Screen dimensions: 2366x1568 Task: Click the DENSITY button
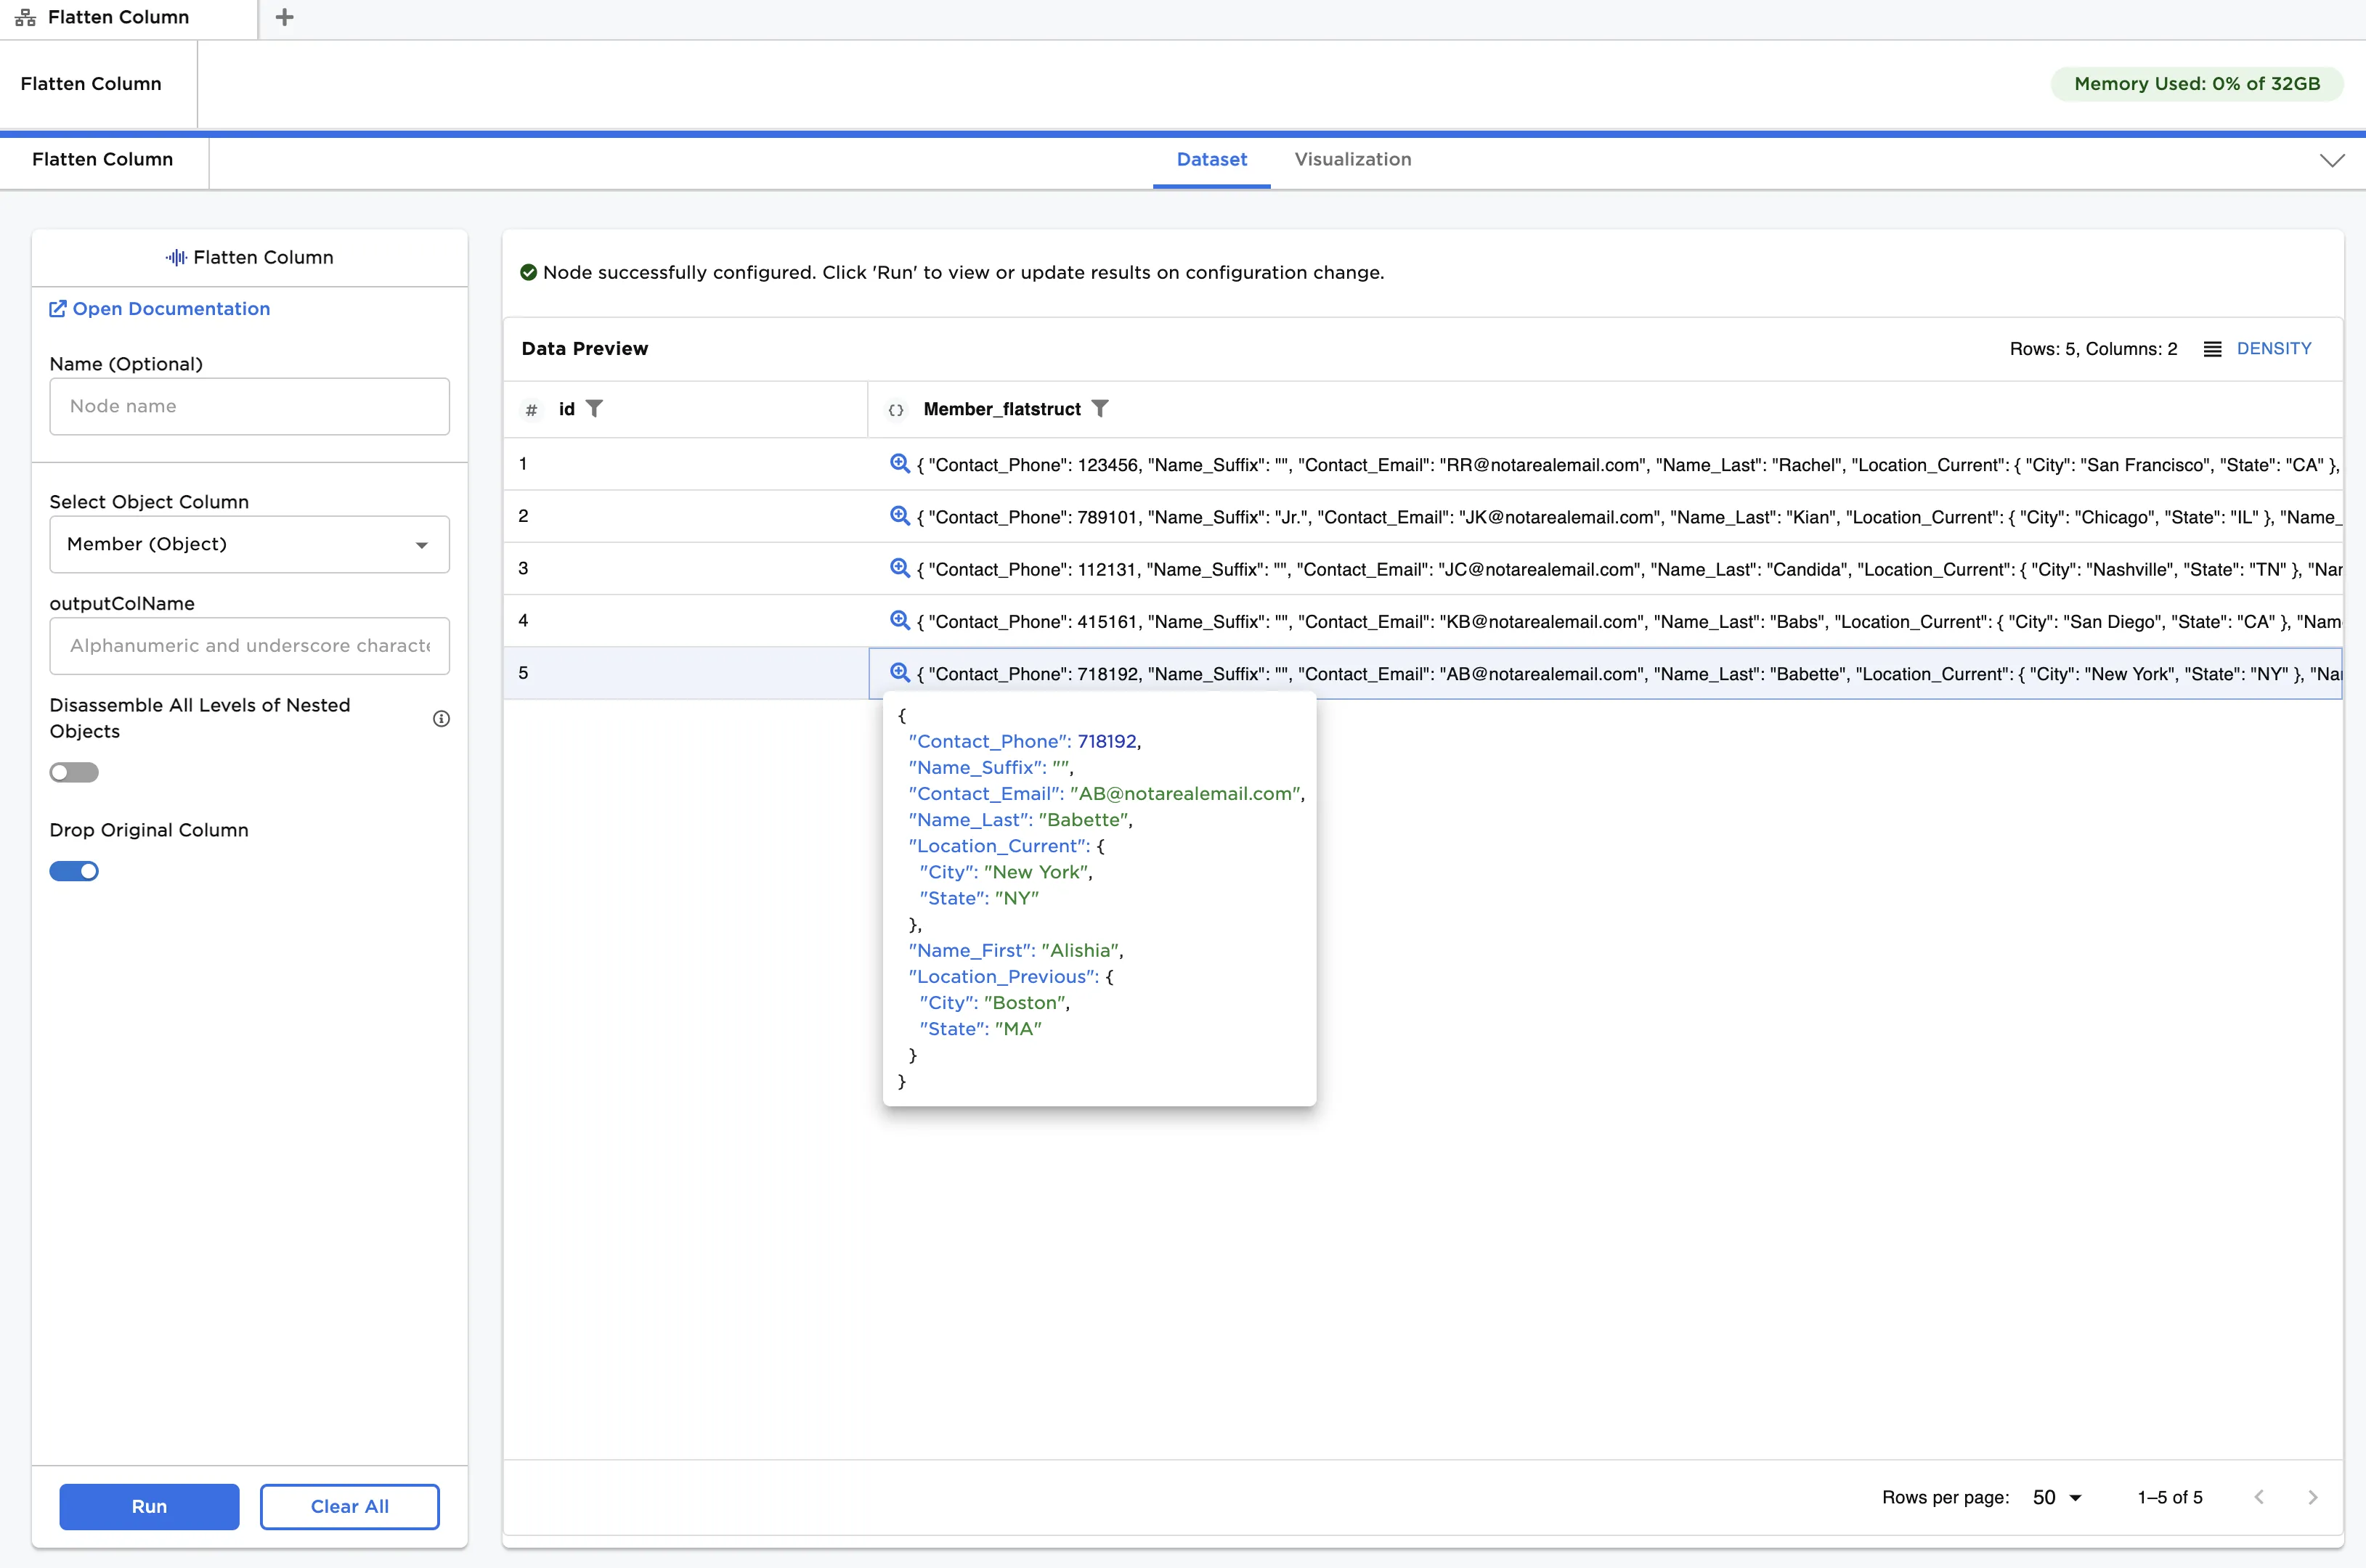(2273, 349)
